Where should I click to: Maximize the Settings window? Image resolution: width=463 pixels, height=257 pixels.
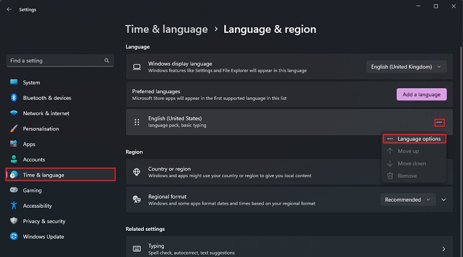coord(436,6)
